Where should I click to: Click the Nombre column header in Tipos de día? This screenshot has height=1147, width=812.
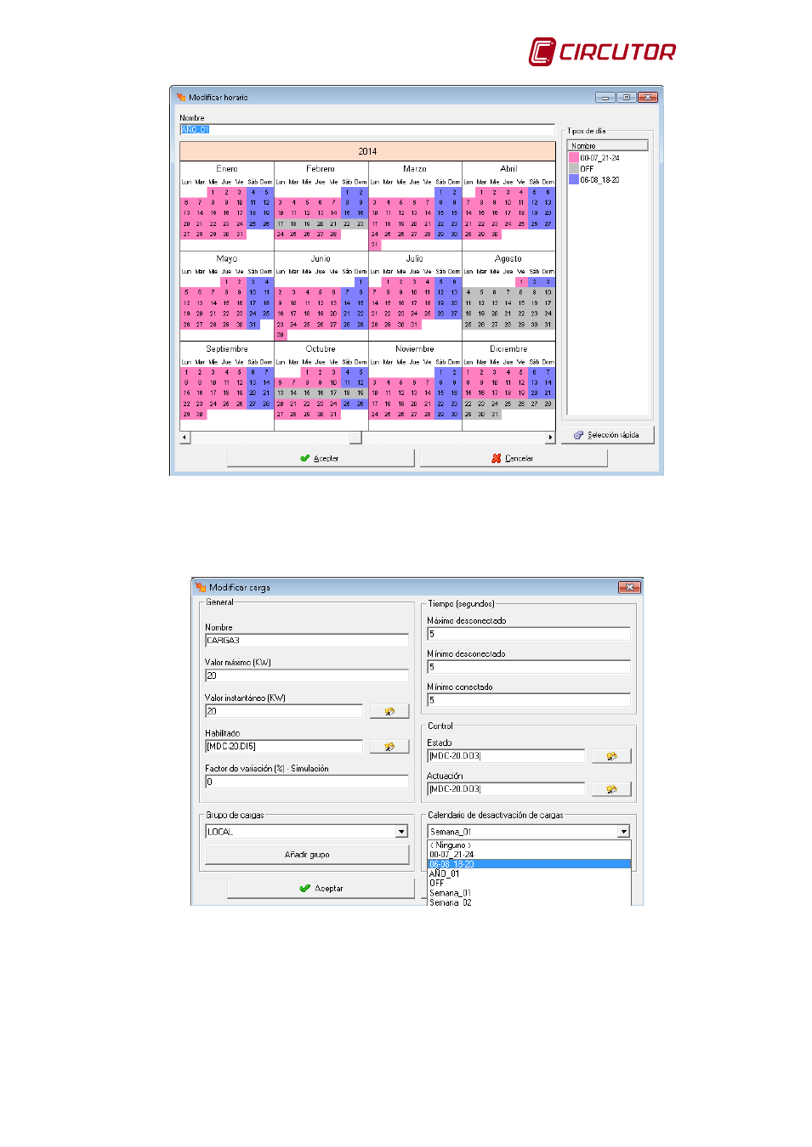(608, 145)
